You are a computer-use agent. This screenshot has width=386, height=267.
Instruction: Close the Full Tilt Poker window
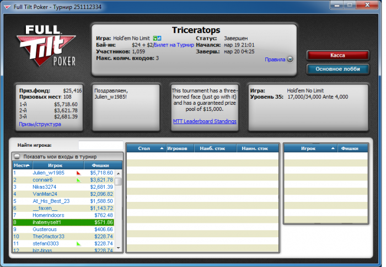tap(367, 5)
